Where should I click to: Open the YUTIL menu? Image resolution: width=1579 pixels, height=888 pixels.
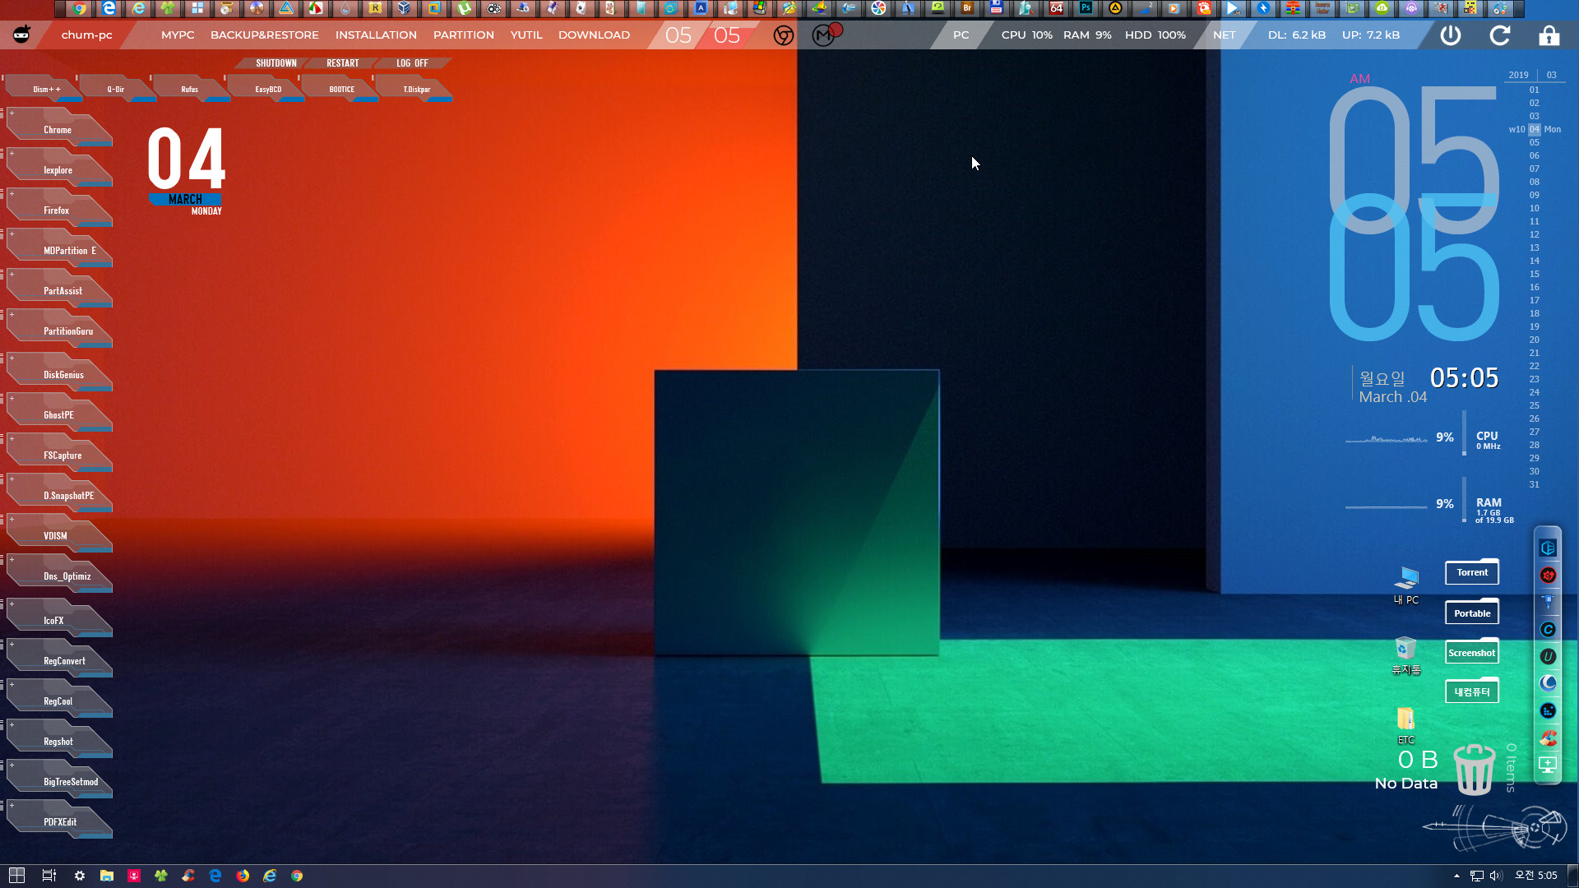[526, 35]
